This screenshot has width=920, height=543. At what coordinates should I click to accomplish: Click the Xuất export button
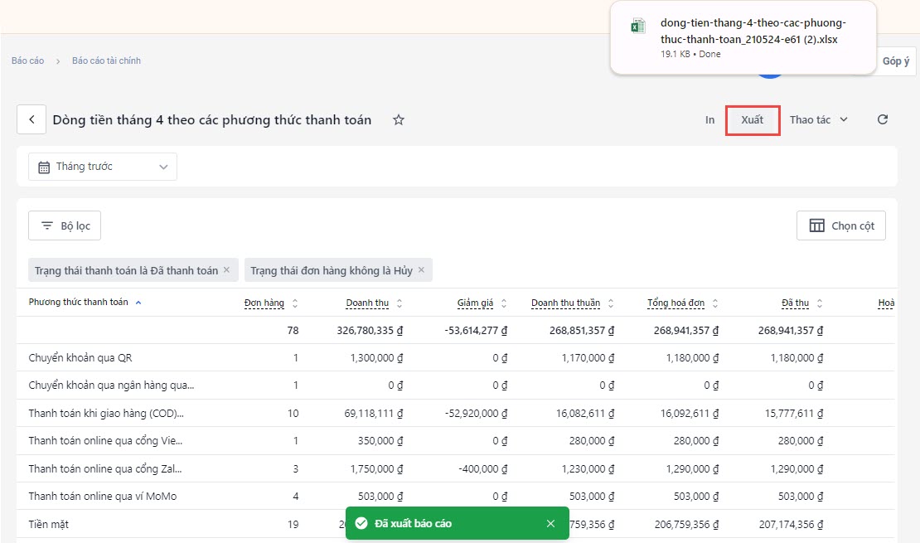[x=752, y=120]
